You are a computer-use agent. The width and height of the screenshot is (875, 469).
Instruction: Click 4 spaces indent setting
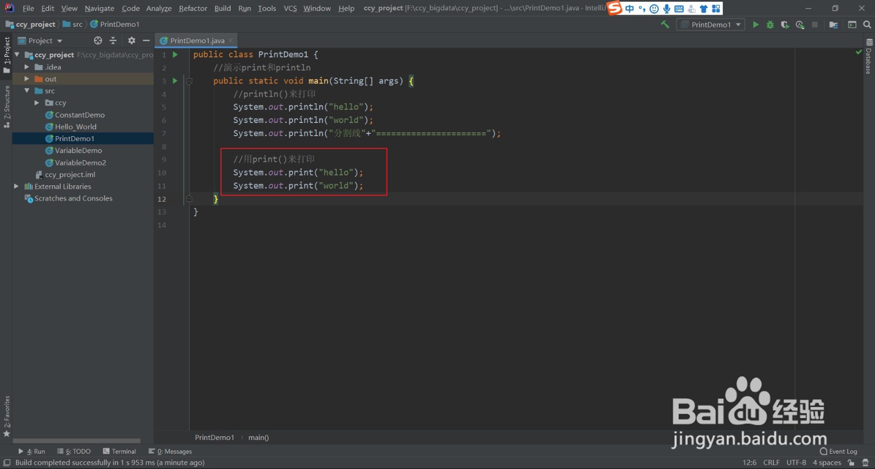(827, 462)
